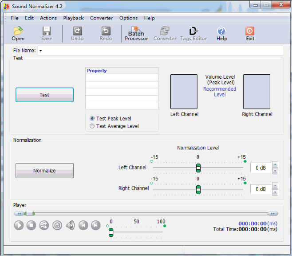Image resolution: width=292 pixels, height=256 pixels.
Task: Minimize the Sound Normalizer window
Action: (x=255, y=5)
